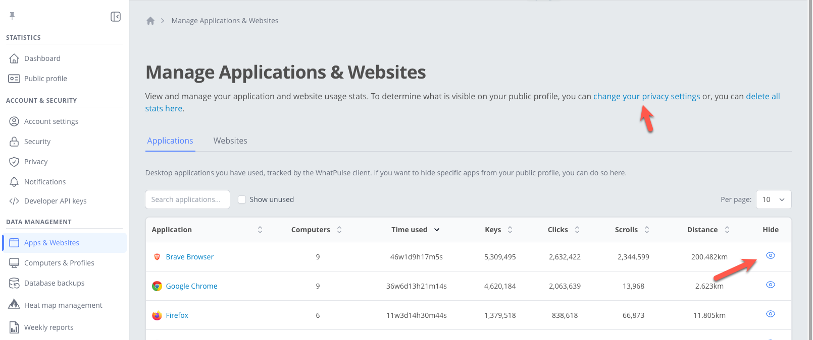
Task: Click the Heat map management flame icon
Action: pyautogui.click(x=14, y=304)
